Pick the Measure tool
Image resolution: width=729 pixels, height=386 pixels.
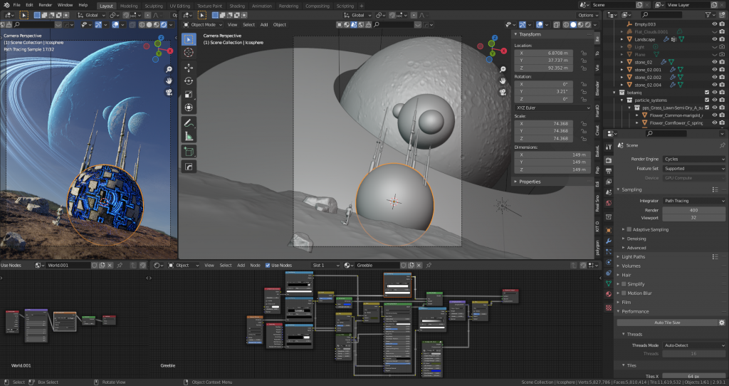point(189,135)
